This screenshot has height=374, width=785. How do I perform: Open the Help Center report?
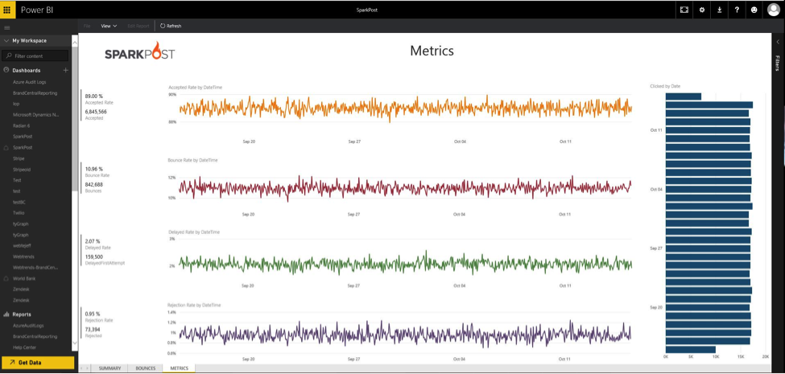pyautogui.click(x=24, y=347)
